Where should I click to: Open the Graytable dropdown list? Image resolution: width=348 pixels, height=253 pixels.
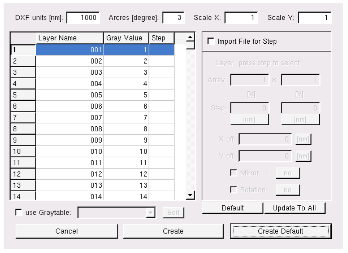(x=150, y=213)
